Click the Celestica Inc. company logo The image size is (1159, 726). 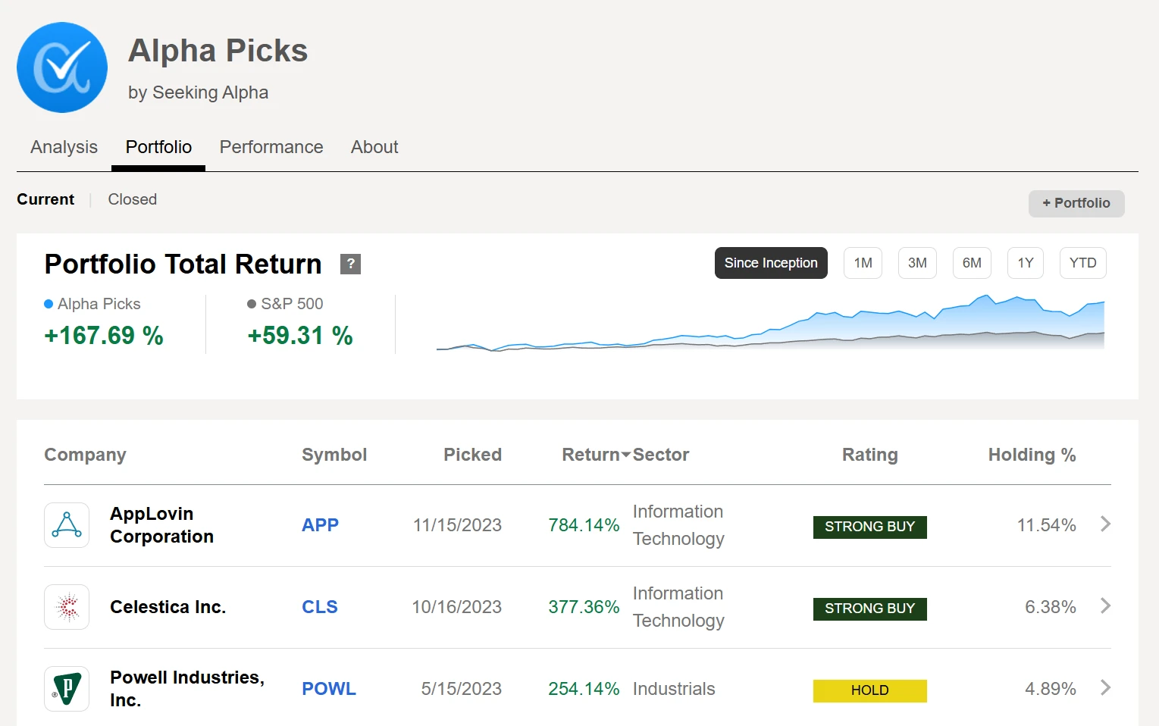(67, 607)
